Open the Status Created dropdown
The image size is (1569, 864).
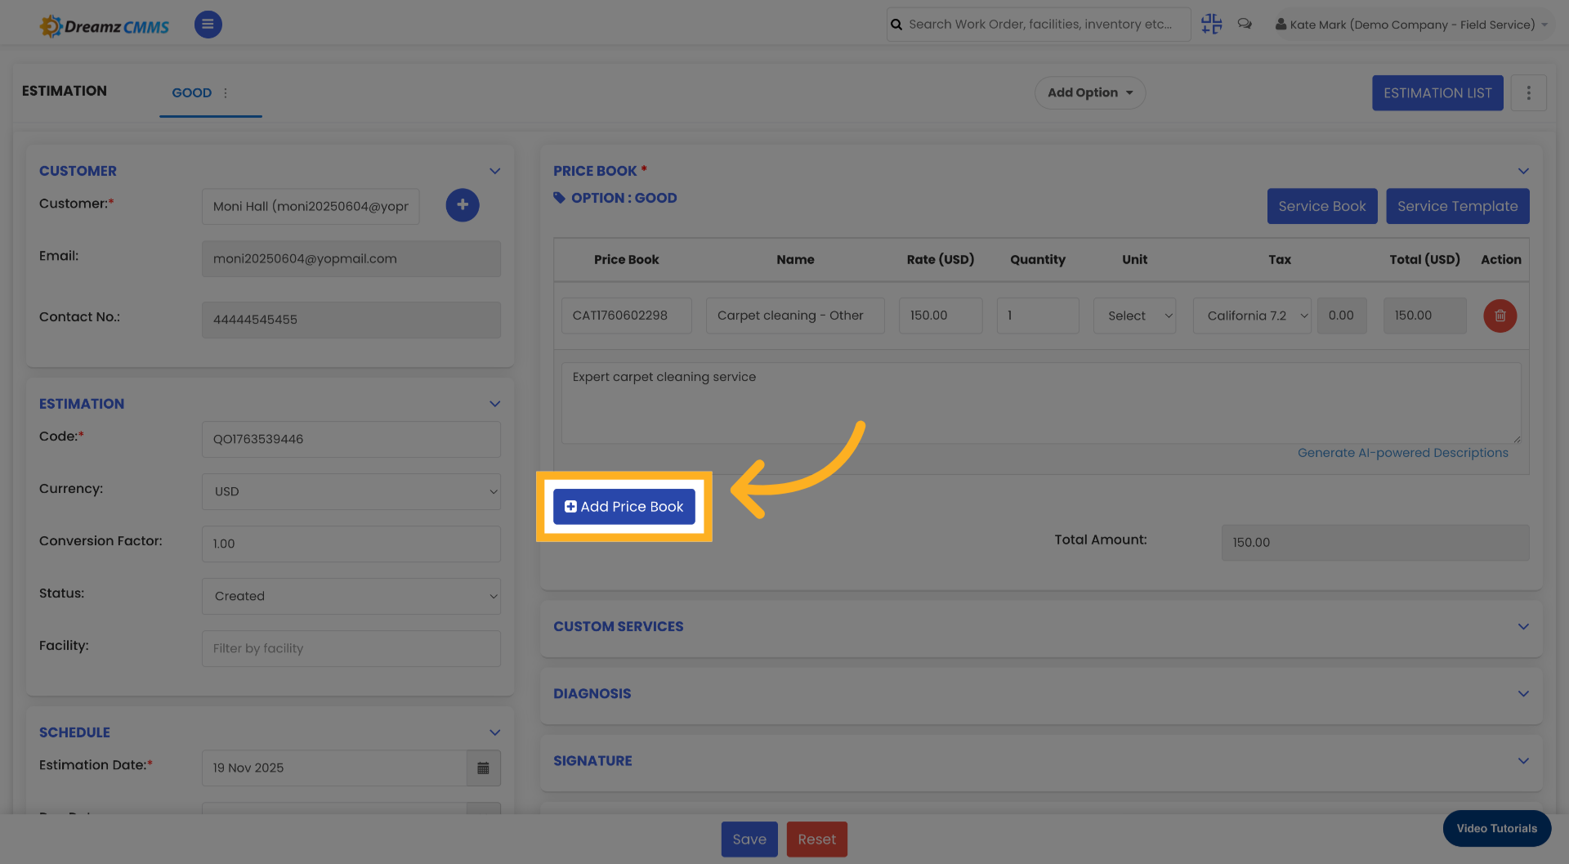tap(351, 597)
